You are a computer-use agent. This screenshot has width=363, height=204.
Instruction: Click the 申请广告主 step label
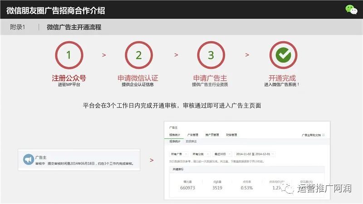(210, 78)
